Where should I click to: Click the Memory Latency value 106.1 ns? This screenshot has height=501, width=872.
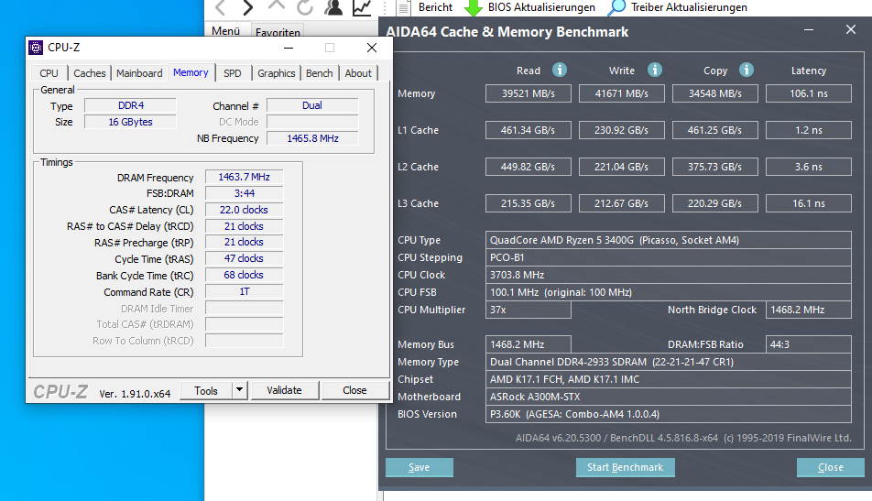point(809,93)
